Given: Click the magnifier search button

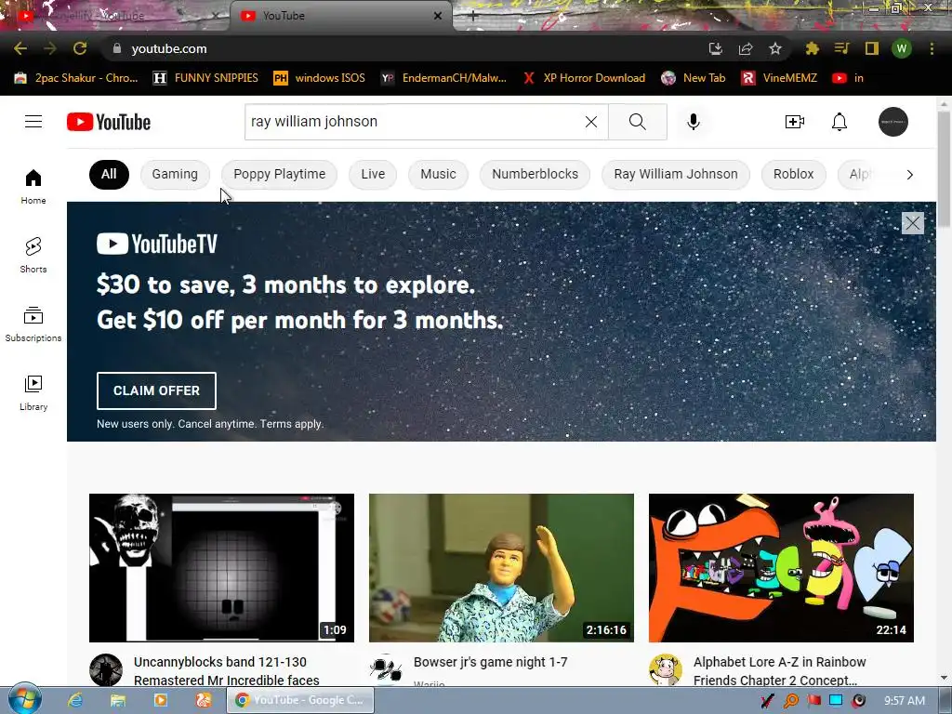Looking at the screenshot, I should [x=638, y=122].
